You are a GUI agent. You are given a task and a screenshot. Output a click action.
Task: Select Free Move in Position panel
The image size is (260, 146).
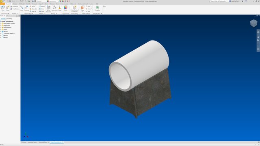point(15,6)
